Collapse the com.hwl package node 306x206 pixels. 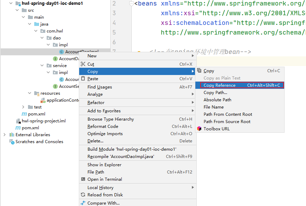36,31
